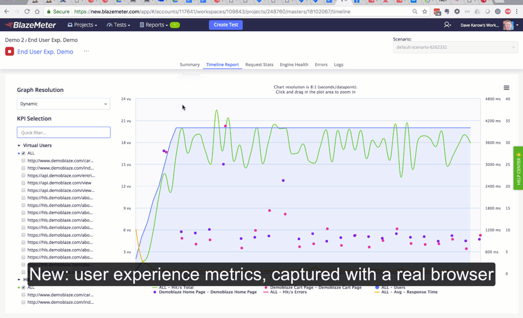Image resolution: width=523 pixels, height=318 pixels.
Task: Click the green reports count badge
Action: pos(175,25)
